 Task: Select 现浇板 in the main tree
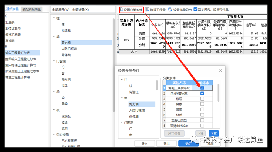click(66, 116)
